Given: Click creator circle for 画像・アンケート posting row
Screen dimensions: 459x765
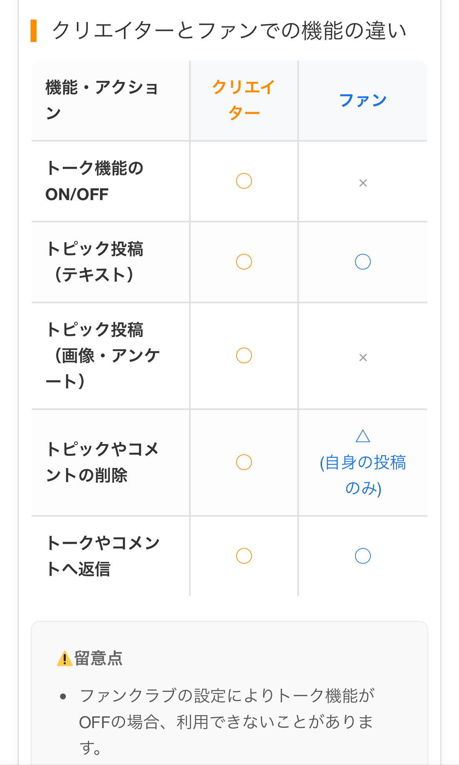Looking at the screenshot, I should click(244, 355).
